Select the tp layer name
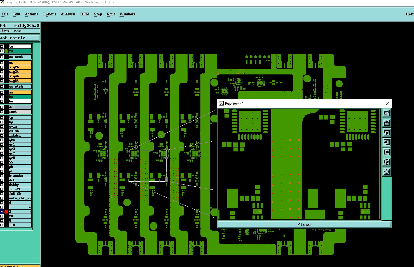Viewport: 414px width, 267px height. point(20,118)
